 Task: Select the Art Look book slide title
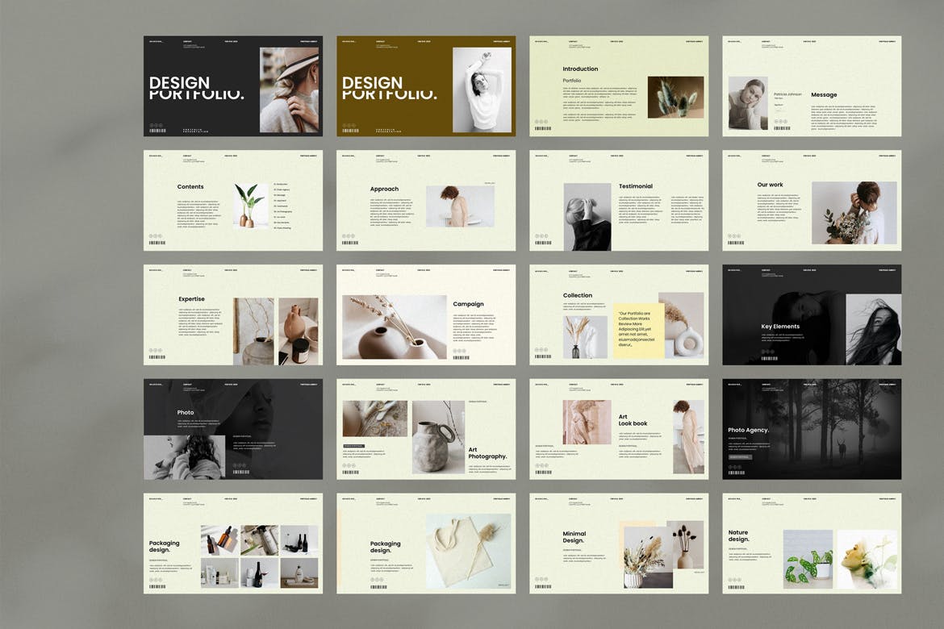pyautogui.click(x=633, y=420)
